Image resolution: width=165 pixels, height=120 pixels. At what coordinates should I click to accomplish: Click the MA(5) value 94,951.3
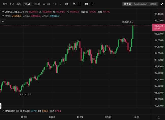coord(16,16)
